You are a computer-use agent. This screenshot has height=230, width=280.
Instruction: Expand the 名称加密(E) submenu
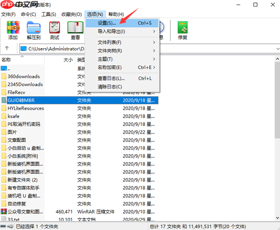[122, 67]
